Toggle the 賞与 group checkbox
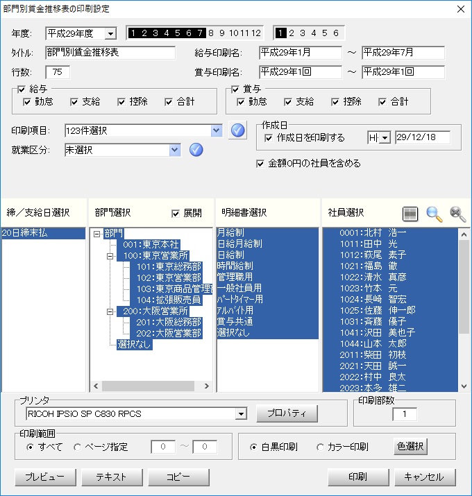Image resolution: width=472 pixels, height=496 pixels. tap(235, 89)
